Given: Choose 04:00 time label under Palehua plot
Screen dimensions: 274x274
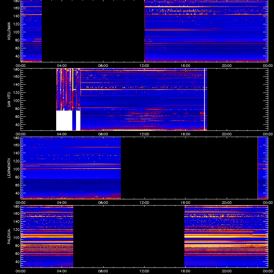Looking at the screenshot, I should tap(62, 271).
